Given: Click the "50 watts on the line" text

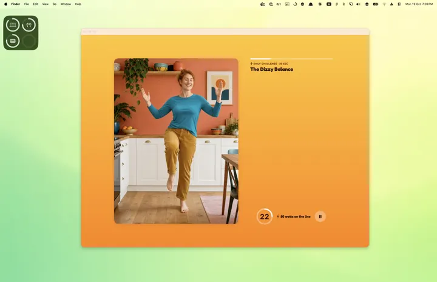Looking at the screenshot, I should (295, 217).
